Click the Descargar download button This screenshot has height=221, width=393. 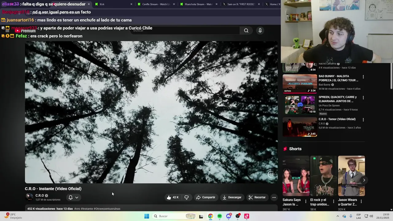click(232, 197)
